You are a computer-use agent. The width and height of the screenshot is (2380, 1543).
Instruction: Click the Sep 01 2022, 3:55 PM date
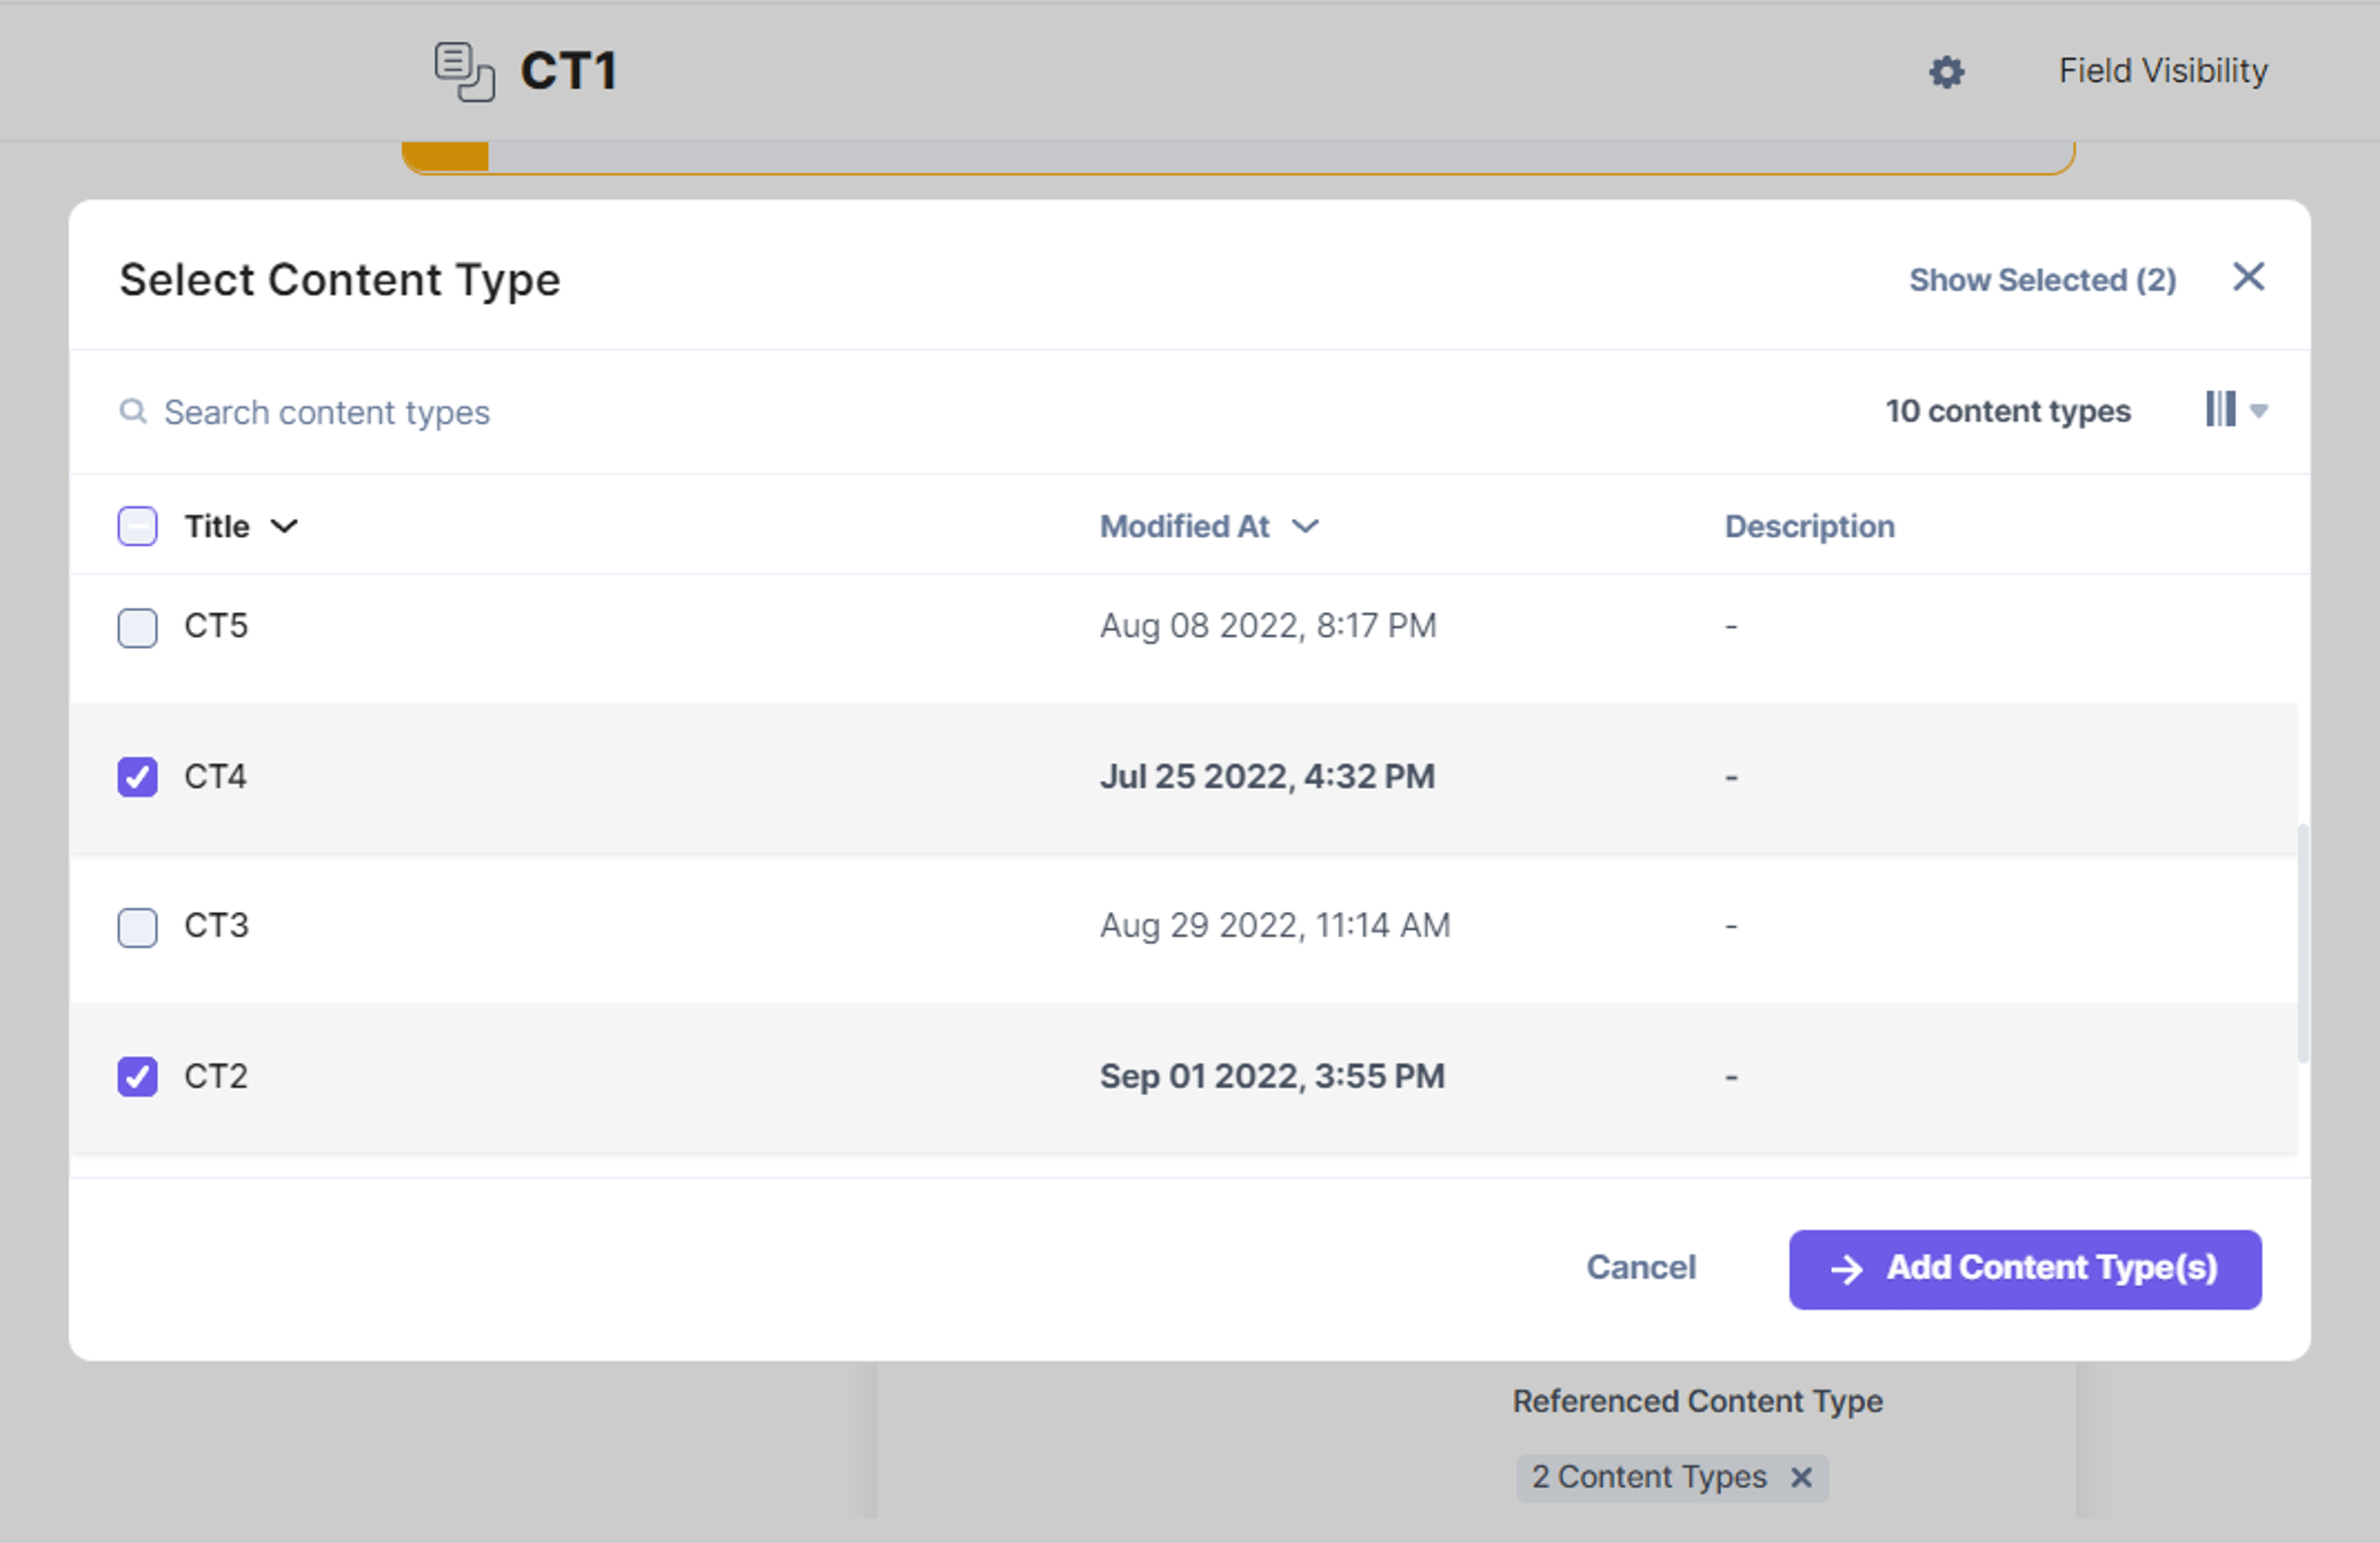coord(1272,1076)
